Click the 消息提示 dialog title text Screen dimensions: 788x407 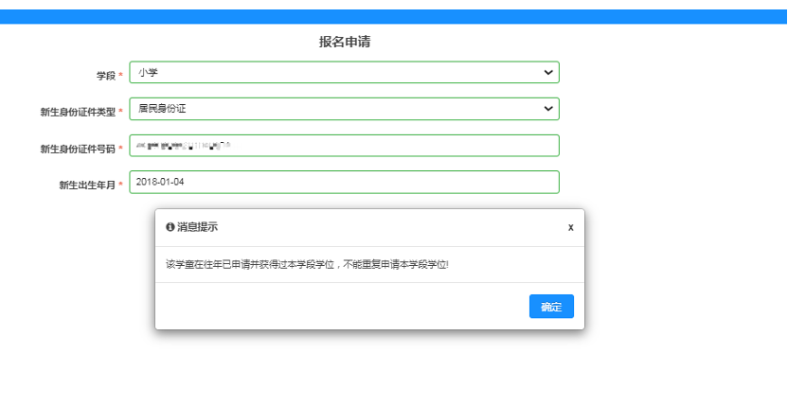coord(198,227)
